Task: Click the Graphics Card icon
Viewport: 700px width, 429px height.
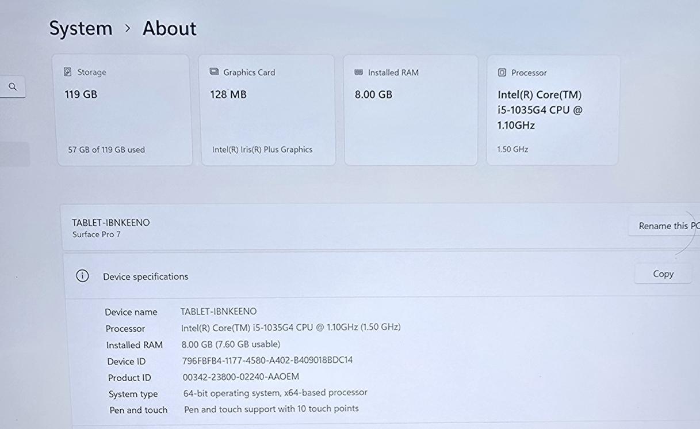Action: coord(214,72)
